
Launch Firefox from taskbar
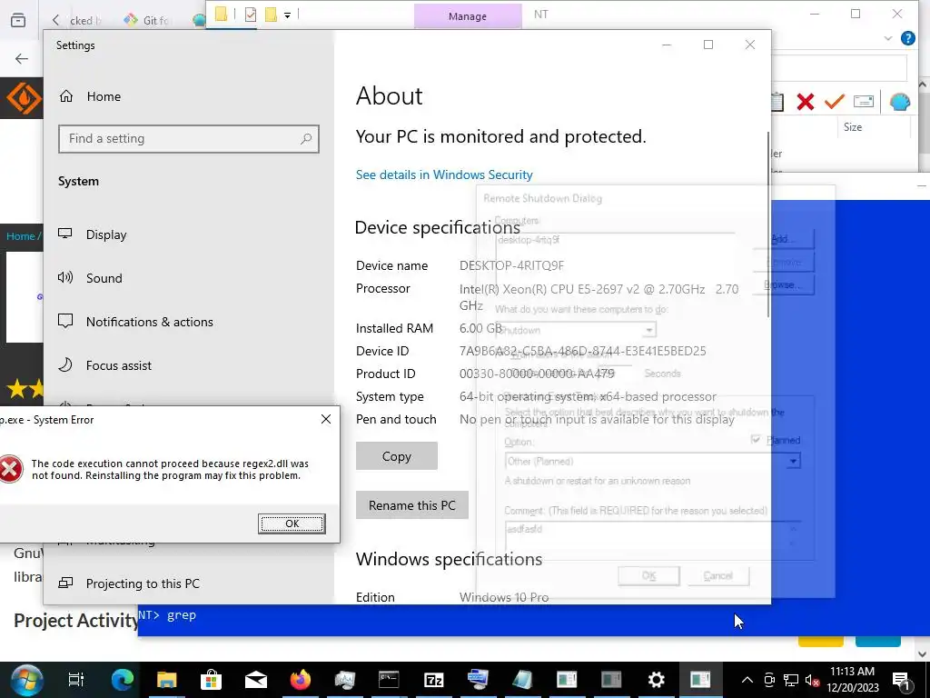coord(300,680)
